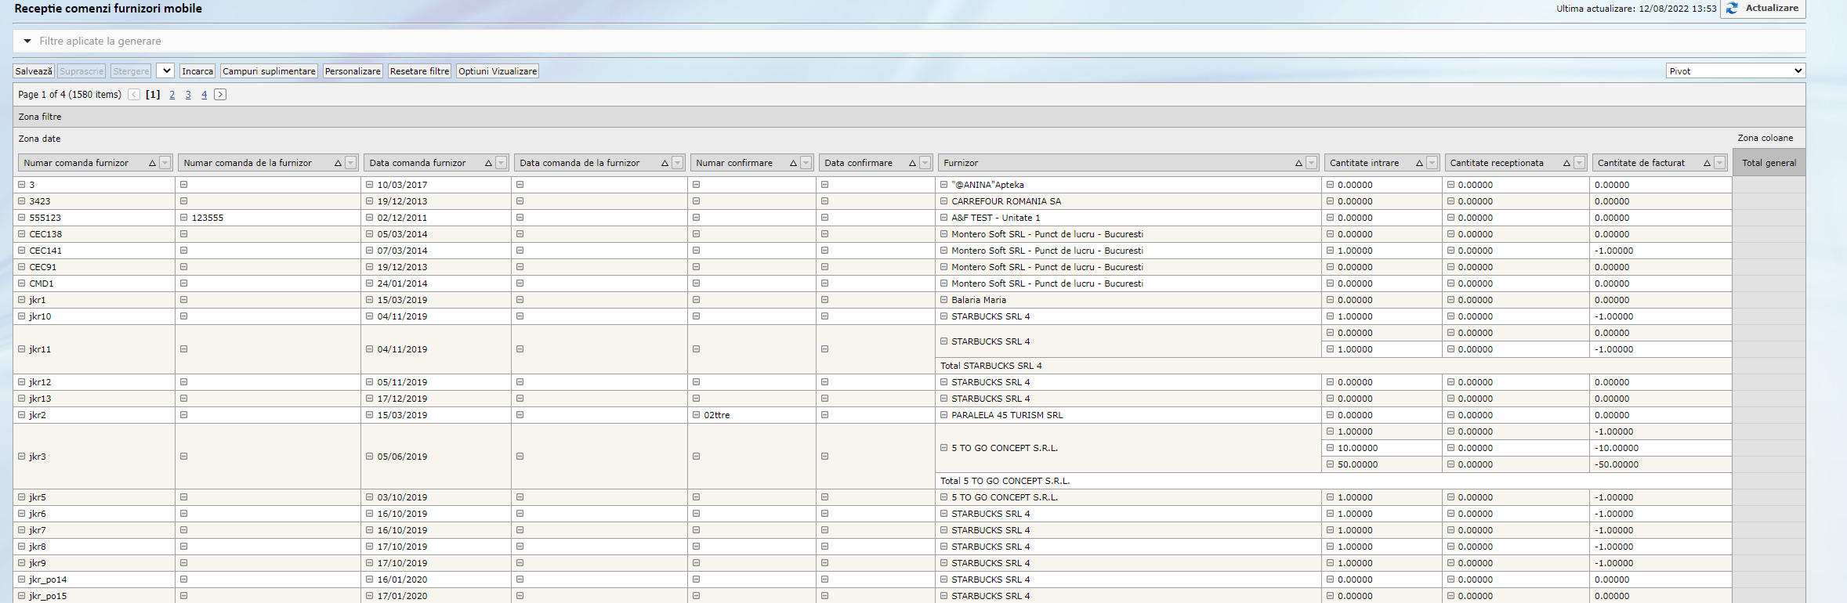
Task: Collapse the jkr3 order row
Action: tap(22, 457)
